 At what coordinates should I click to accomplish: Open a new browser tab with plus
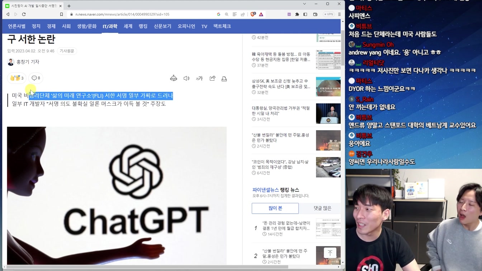69,6
